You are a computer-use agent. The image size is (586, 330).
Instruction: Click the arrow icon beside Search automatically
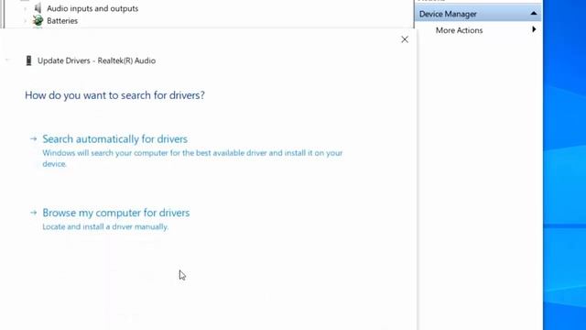click(x=33, y=138)
